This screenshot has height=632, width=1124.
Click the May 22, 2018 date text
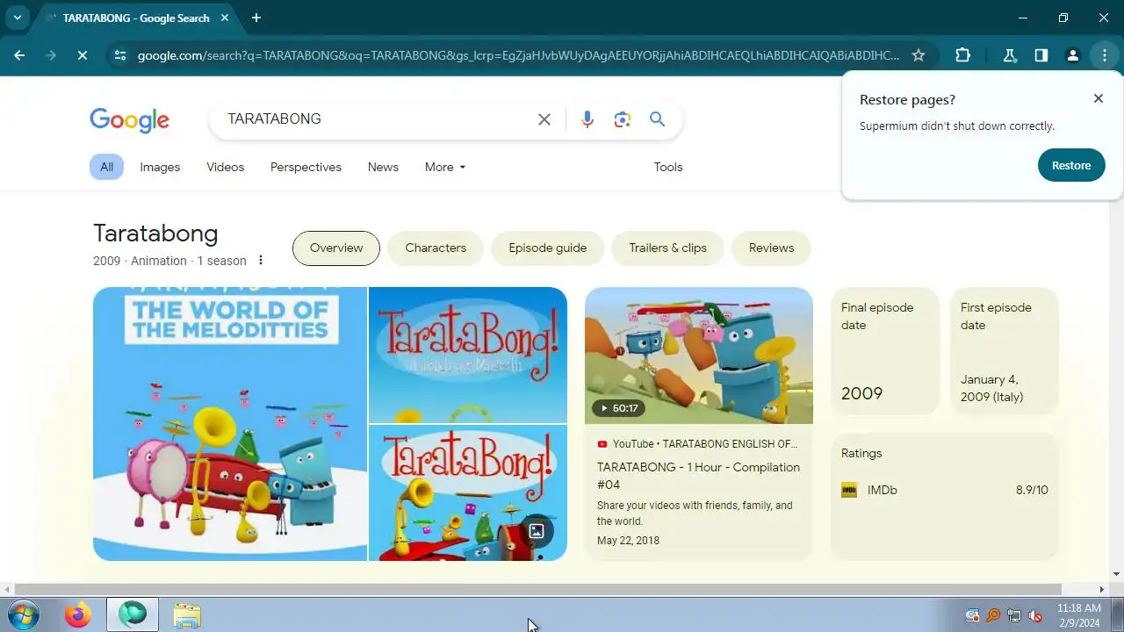628,541
